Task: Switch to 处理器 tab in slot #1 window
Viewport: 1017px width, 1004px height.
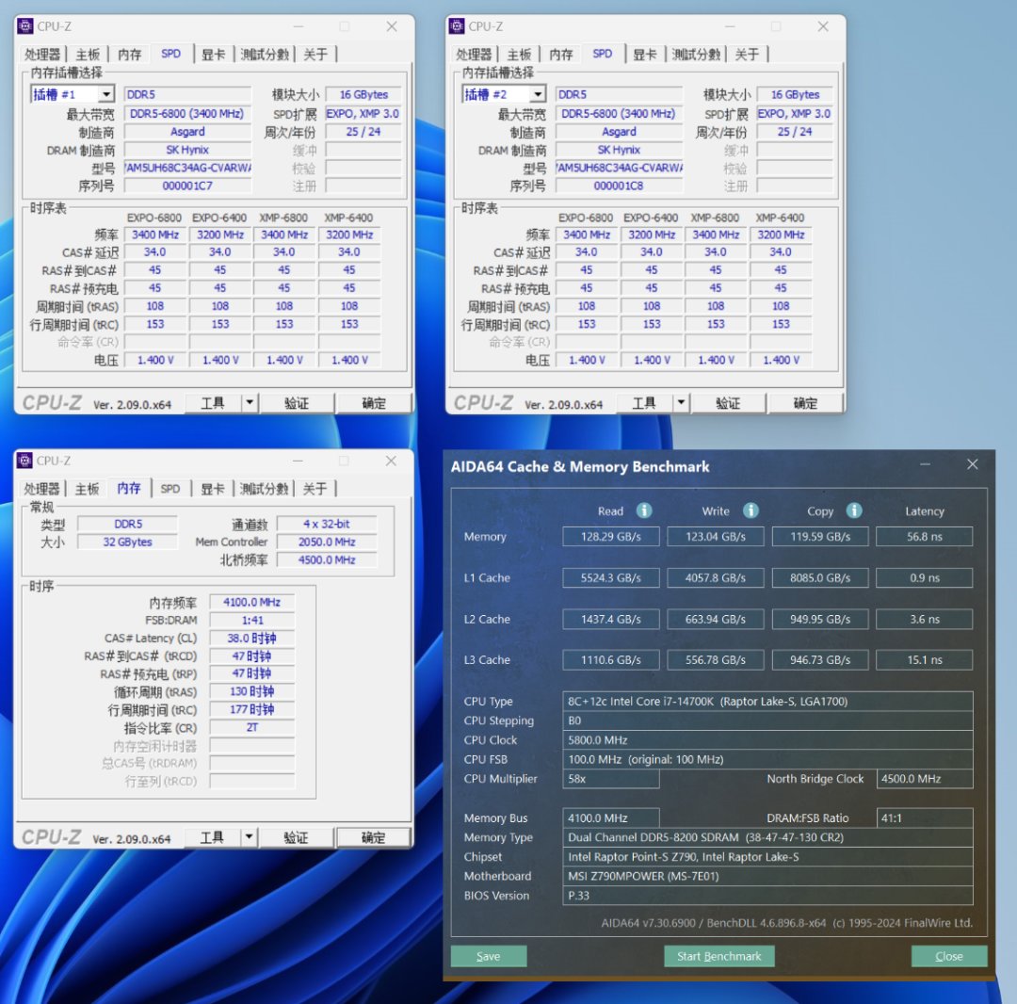Action: tap(42, 54)
